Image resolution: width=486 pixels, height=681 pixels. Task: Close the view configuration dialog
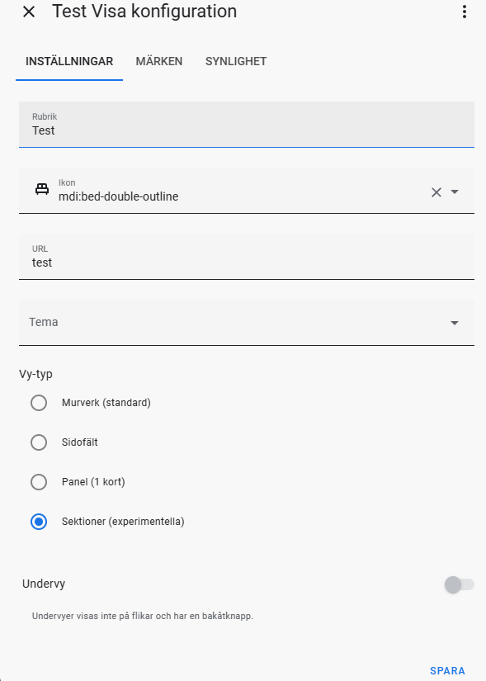pyautogui.click(x=29, y=12)
